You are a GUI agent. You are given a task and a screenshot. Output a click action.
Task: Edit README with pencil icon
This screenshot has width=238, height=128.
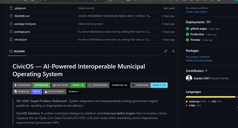[166, 51]
